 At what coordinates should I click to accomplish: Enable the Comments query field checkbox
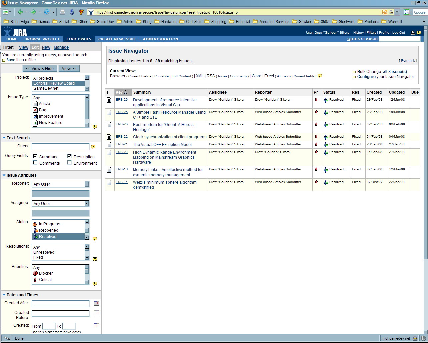coord(35,163)
